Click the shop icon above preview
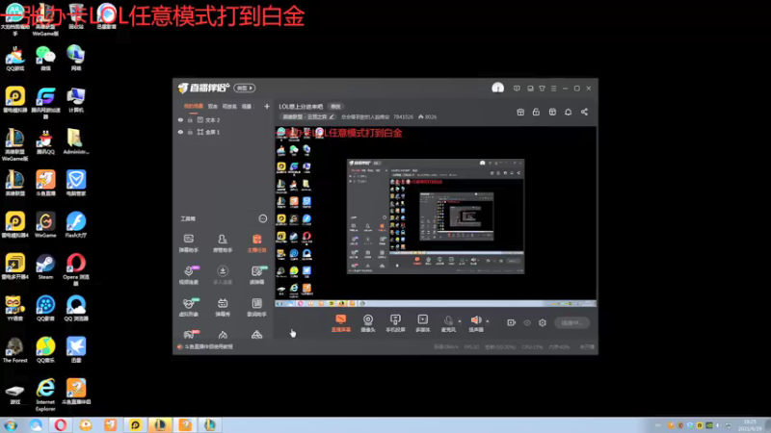The width and height of the screenshot is (771, 433). pos(552,112)
